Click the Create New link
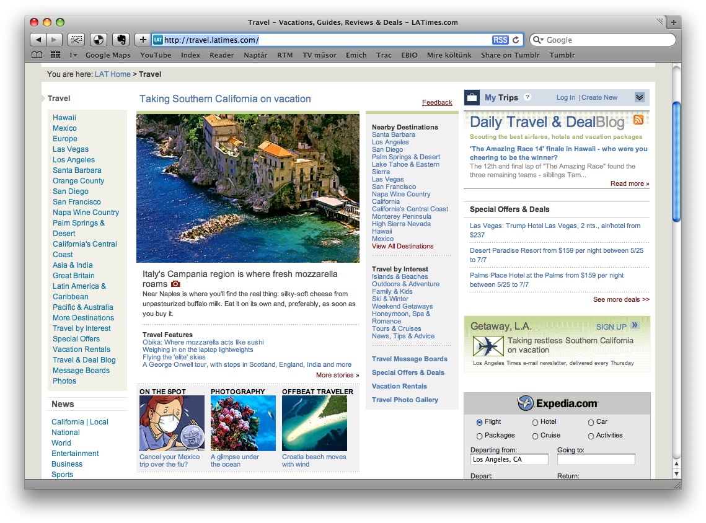The width and height of the screenshot is (706, 523). point(599,97)
